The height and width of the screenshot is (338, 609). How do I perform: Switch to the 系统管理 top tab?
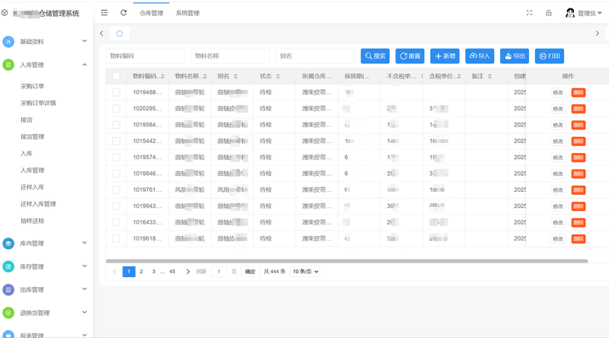click(x=187, y=13)
